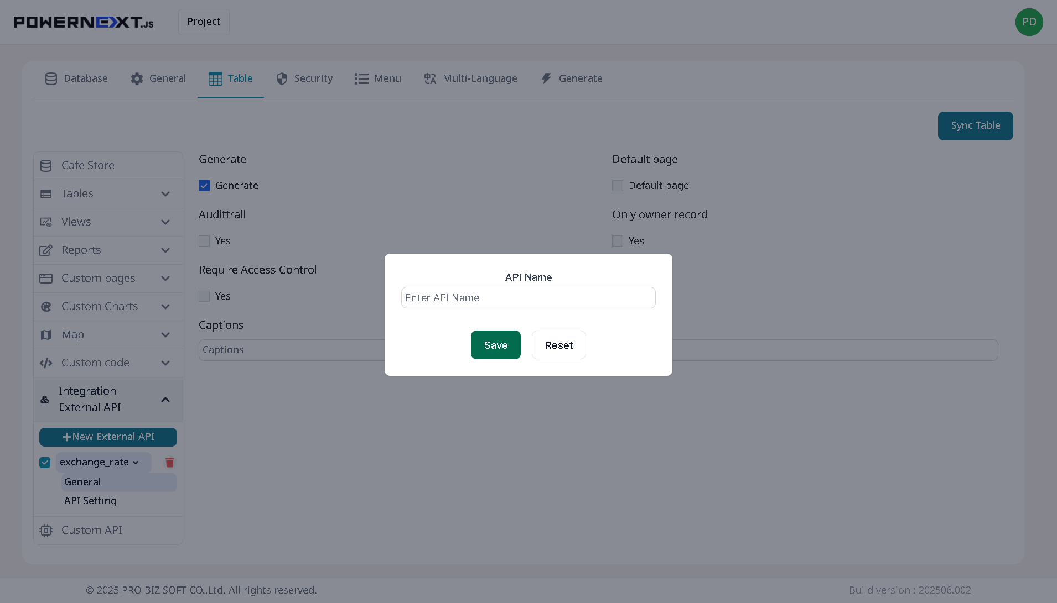Click the Custom pages icon

click(x=46, y=279)
